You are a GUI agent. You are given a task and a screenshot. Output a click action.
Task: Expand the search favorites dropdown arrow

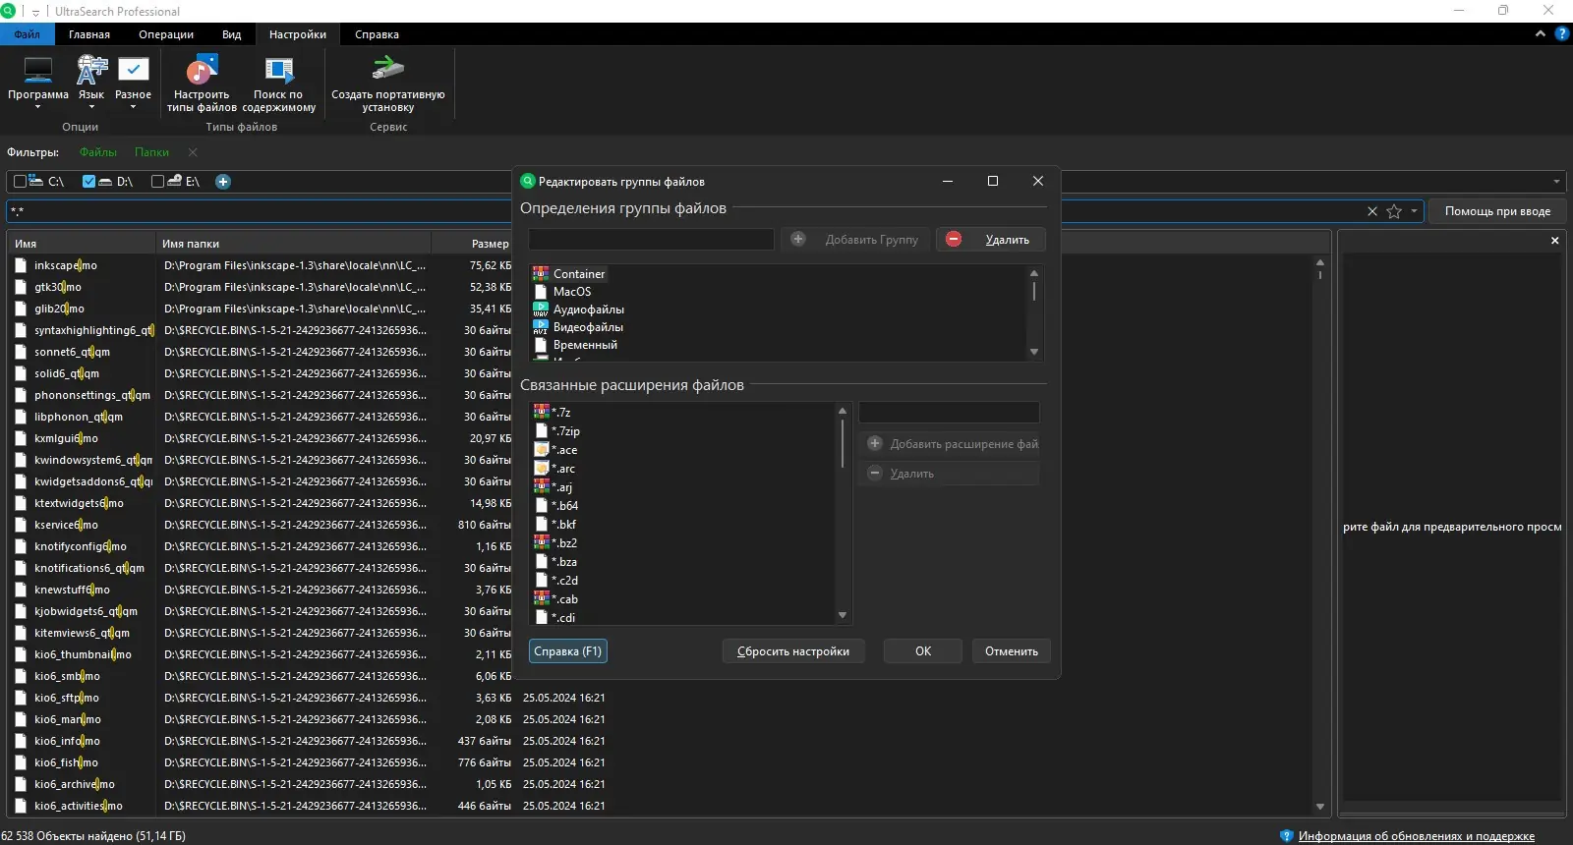pos(1415,211)
